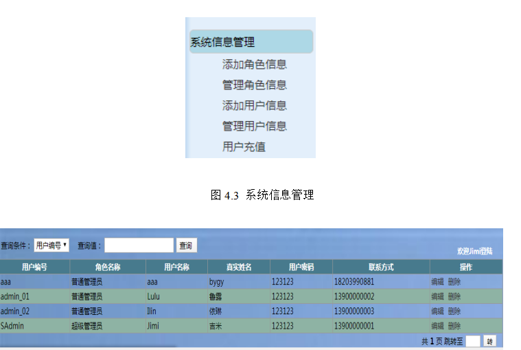Click the 真实姓名 column header
This screenshot has height=350, width=521.
(x=239, y=267)
